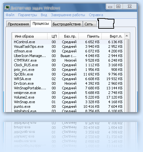Open the Завершение работы menu
Screen dimensions: 143x152
tap(68, 15)
